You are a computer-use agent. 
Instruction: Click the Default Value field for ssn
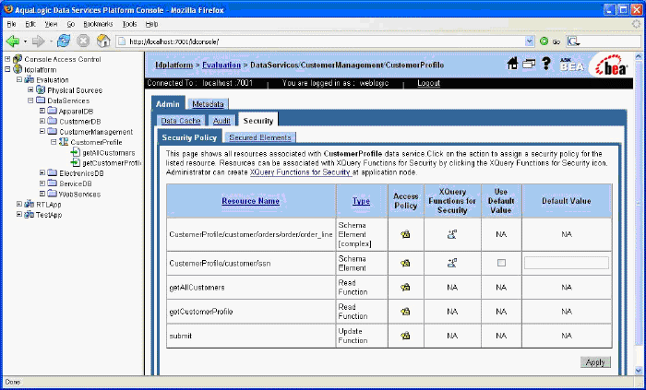[567, 263]
